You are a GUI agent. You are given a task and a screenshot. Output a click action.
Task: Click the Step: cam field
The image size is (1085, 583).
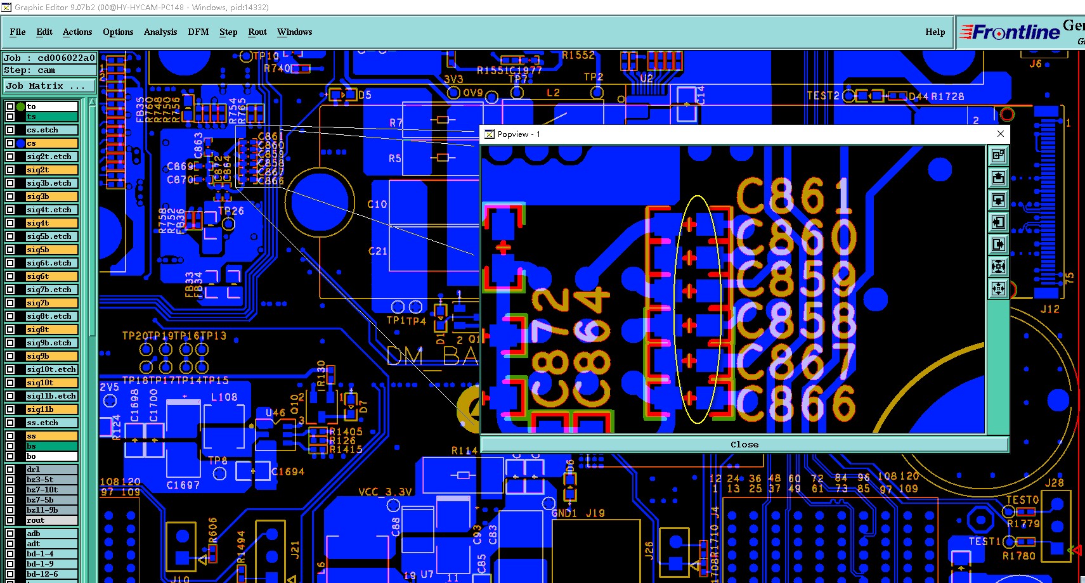click(x=49, y=70)
